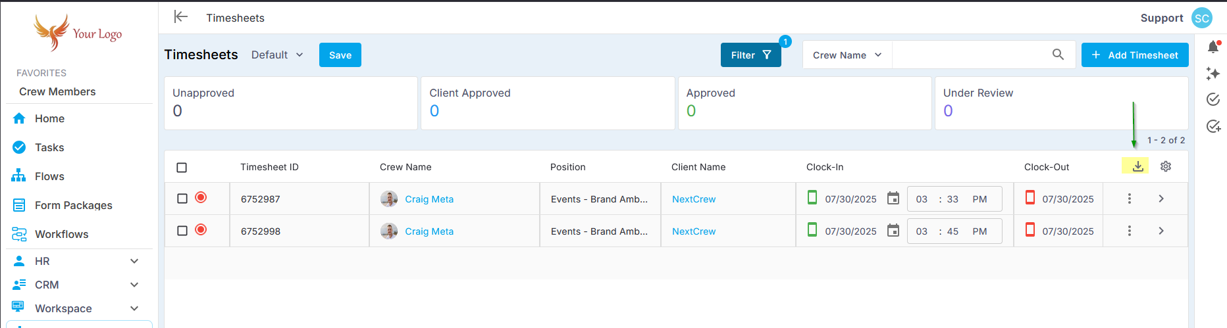The height and width of the screenshot is (328, 1227).
Task: Click the AI sparkle icon
Action: click(x=1213, y=74)
